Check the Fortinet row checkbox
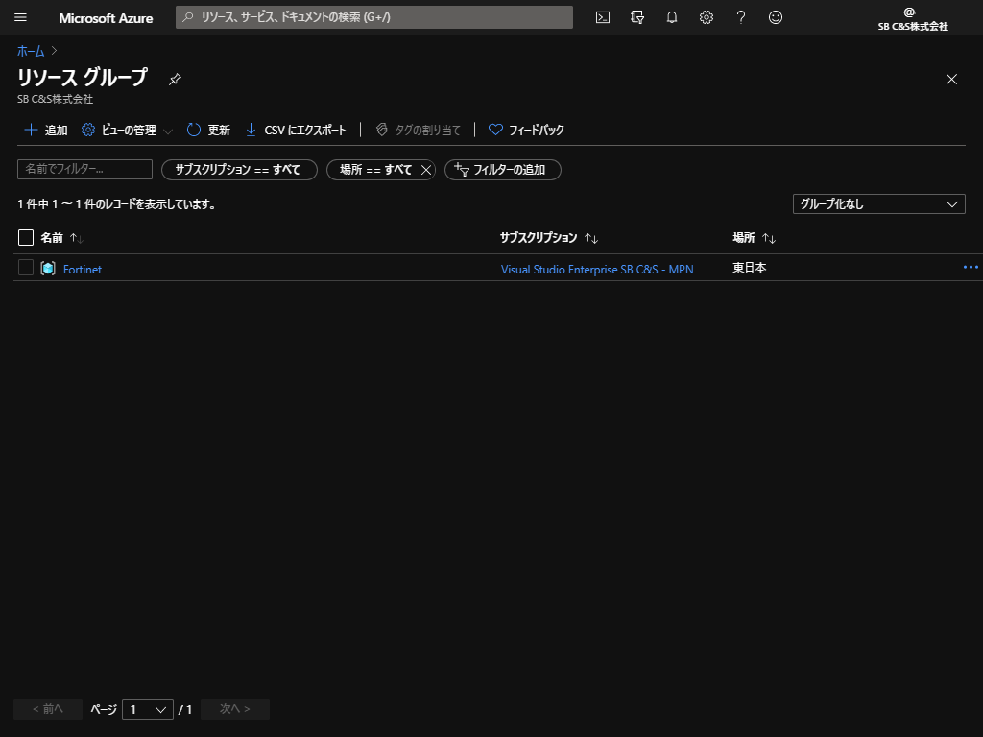The height and width of the screenshot is (737, 983). point(26,268)
